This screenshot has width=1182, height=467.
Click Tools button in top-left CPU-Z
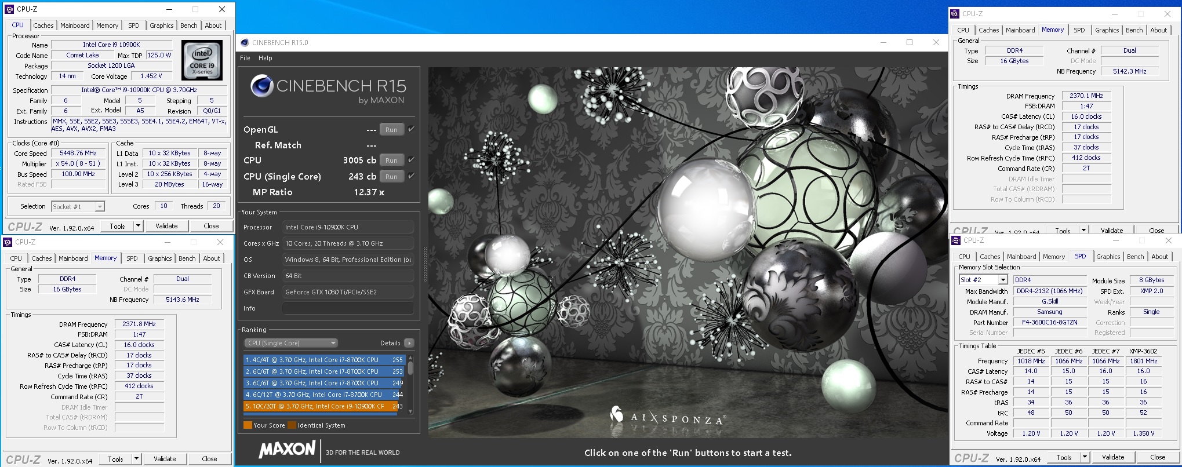click(118, 226)
